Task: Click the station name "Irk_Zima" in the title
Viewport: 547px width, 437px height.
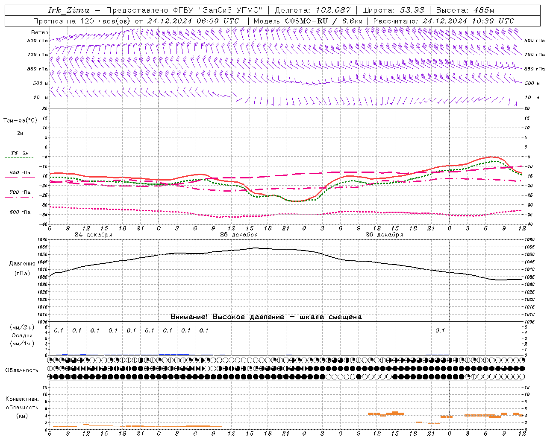Action: (x=69, y=10)
